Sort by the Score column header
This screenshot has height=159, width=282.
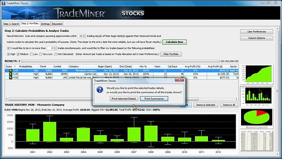[x=11, y=67]
